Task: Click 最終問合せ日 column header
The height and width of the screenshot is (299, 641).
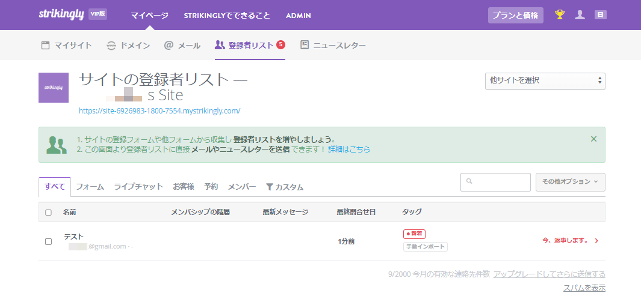Action: [x=356, y=212]
